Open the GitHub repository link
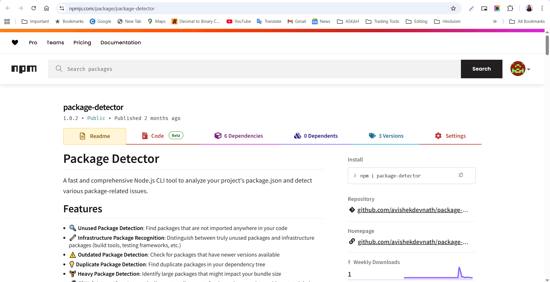 [x=412, y=210]
